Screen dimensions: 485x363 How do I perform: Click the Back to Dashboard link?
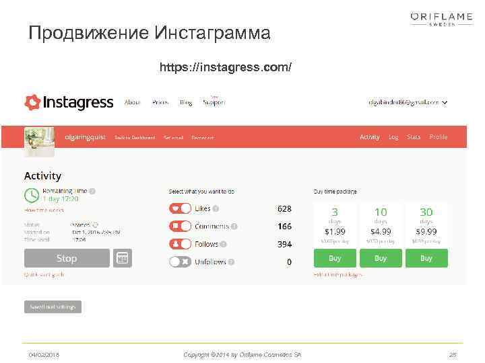[x=135, y=138]
